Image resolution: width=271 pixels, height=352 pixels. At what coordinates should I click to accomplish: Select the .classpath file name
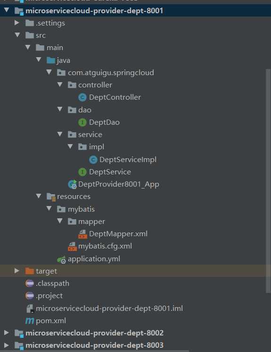(52, 283)
